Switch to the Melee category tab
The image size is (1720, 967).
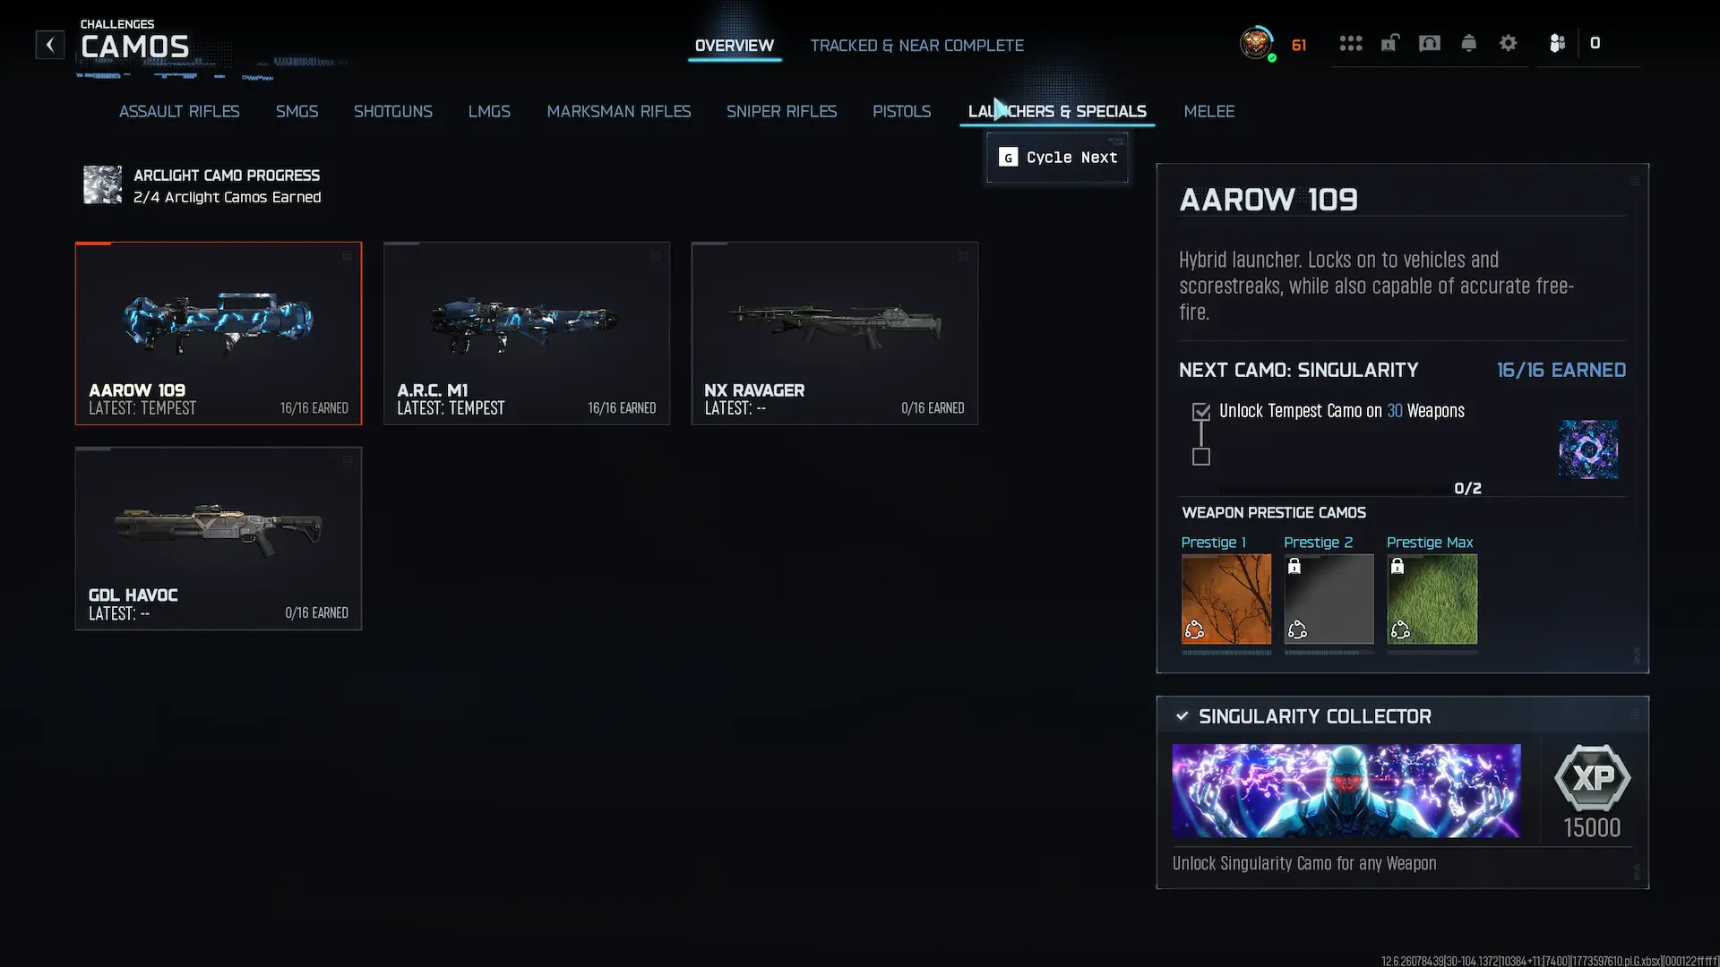(x=1209, y=112)
